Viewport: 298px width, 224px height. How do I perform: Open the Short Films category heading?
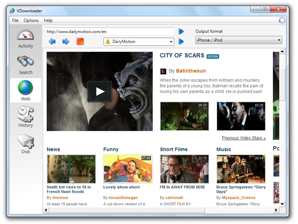(174, 149)
